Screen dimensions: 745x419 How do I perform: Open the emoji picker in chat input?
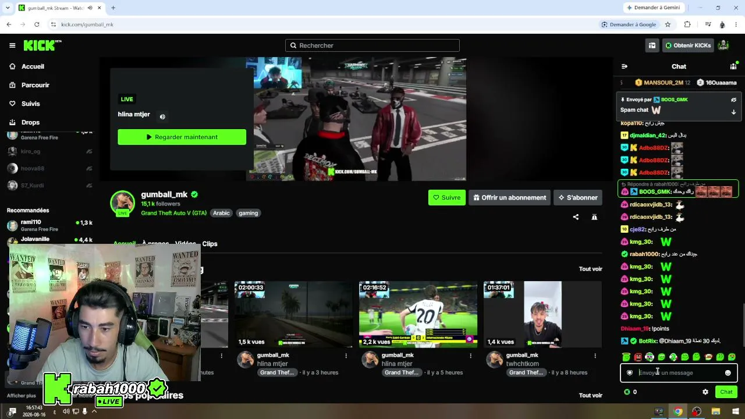click(728, 373)
